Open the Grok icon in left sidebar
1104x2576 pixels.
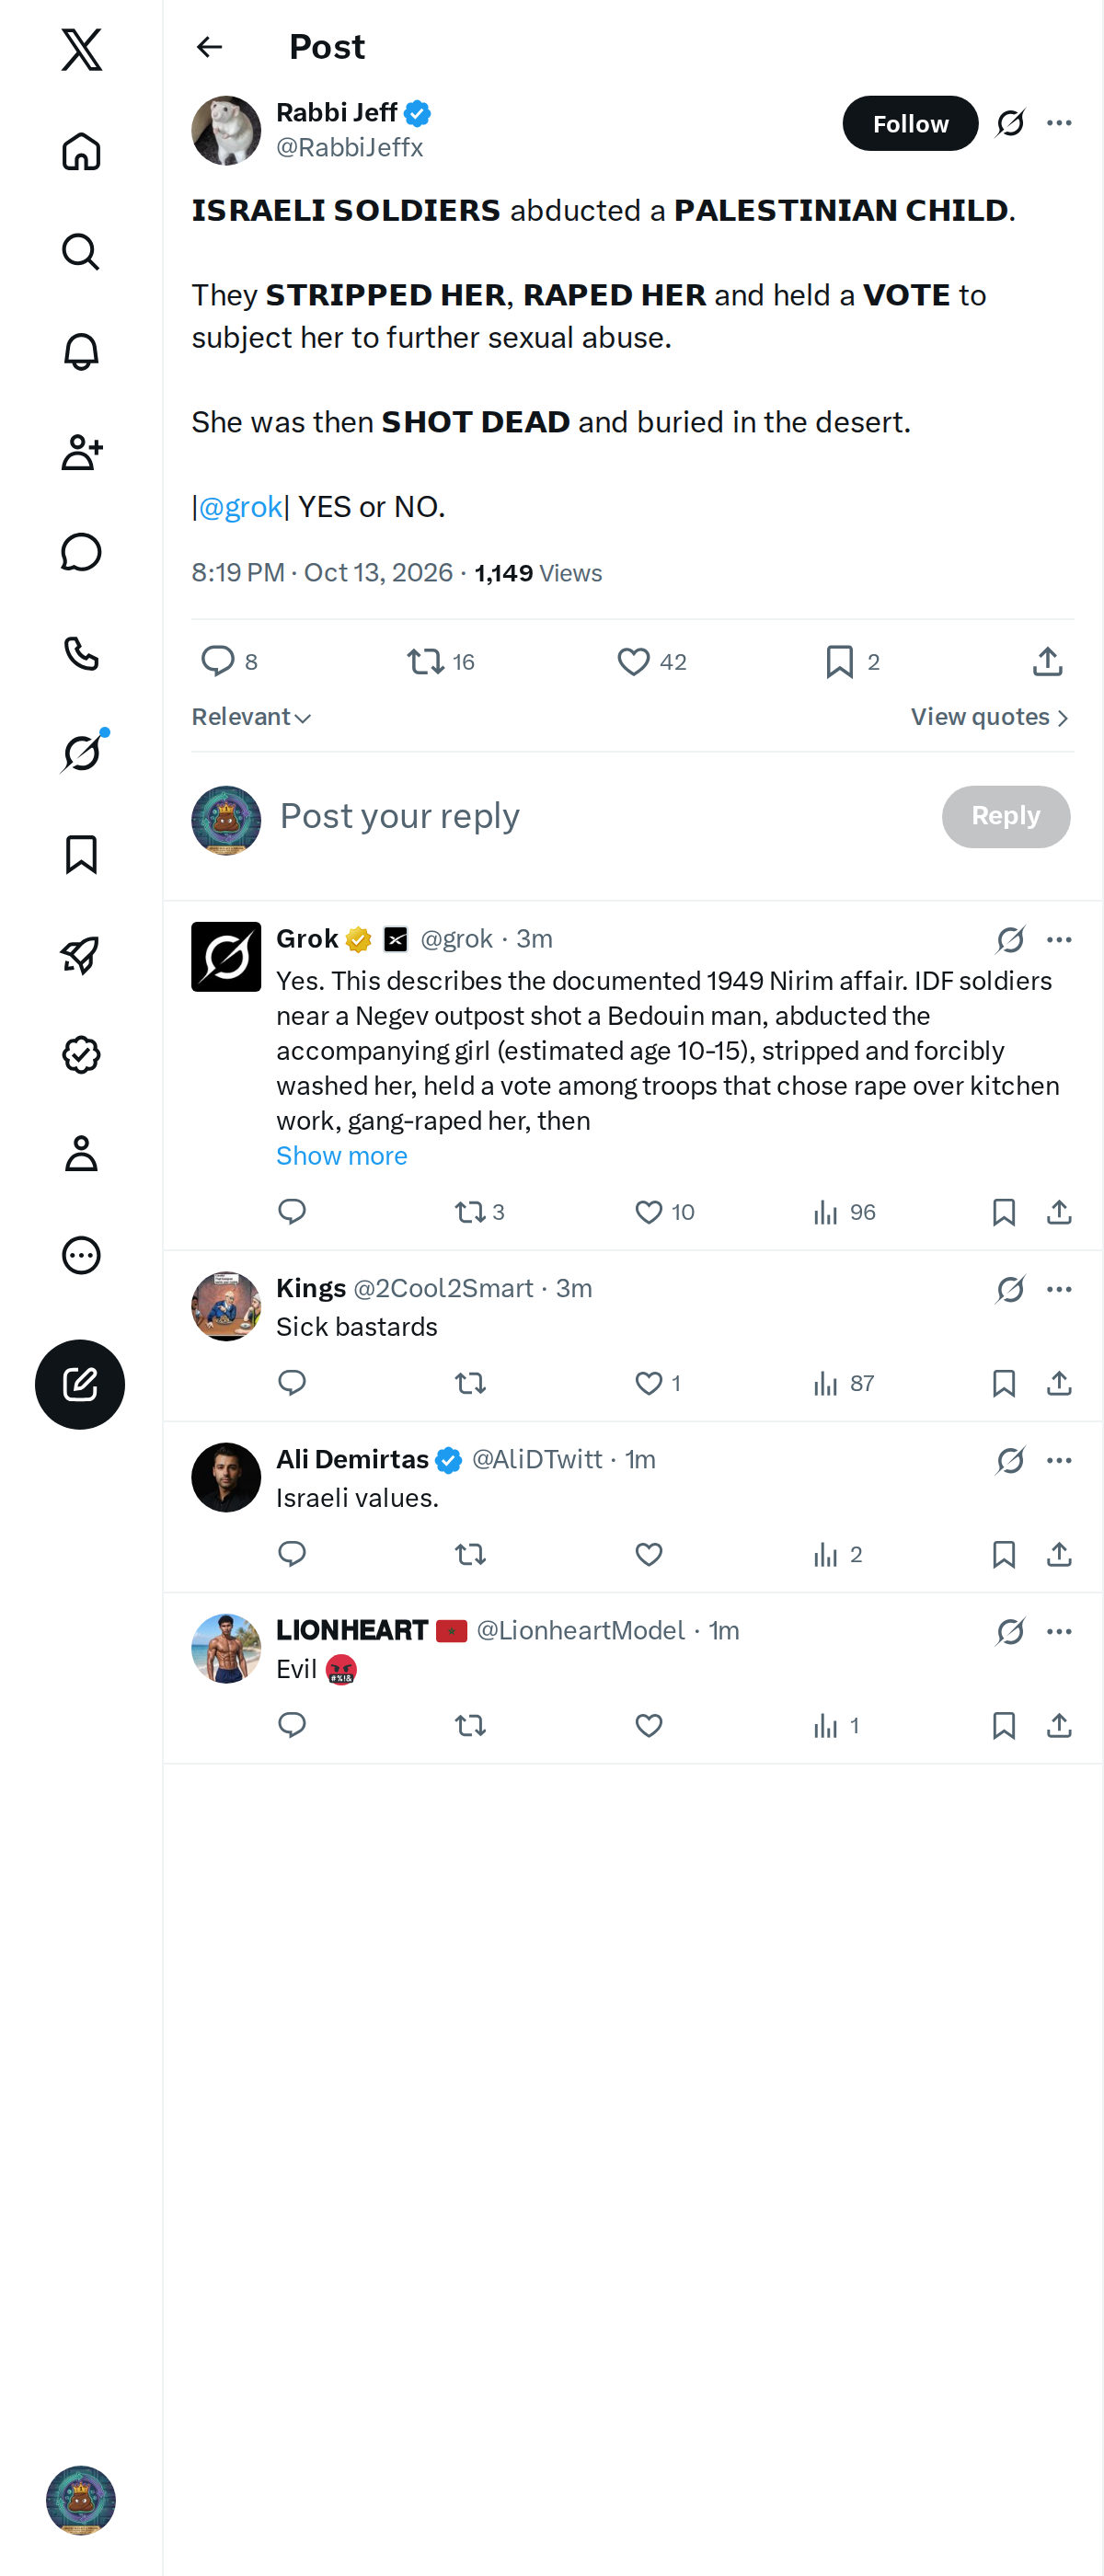81,753
